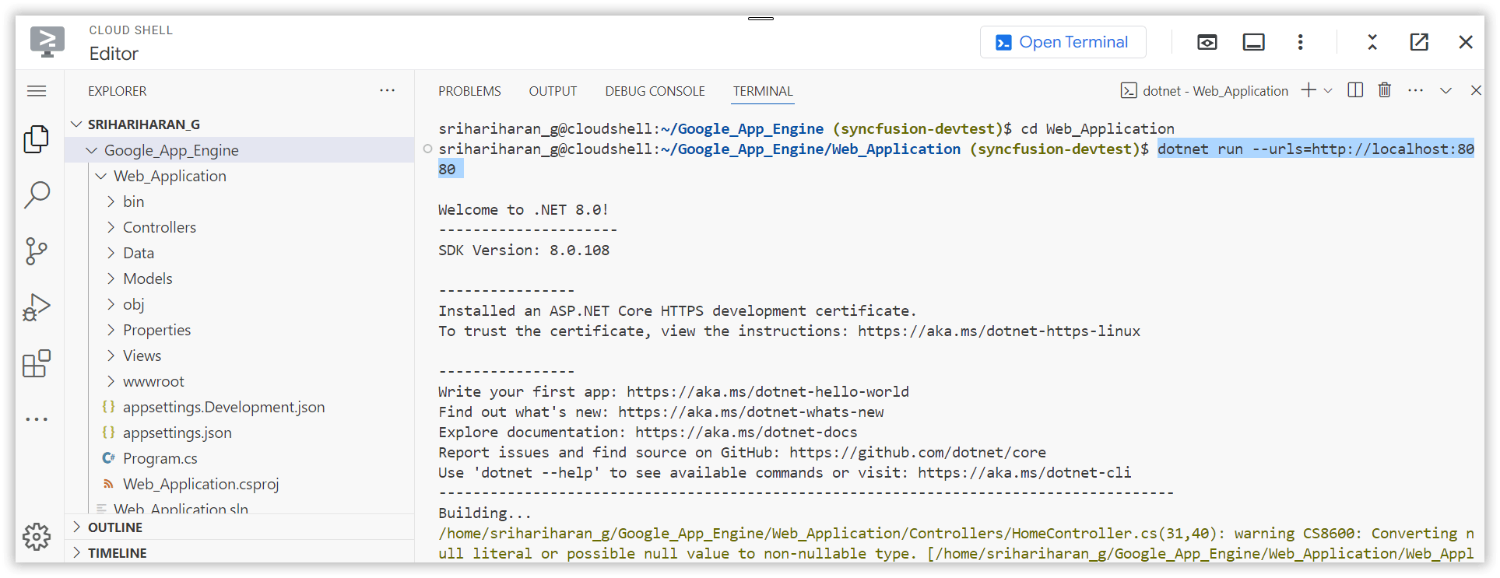Viewport: 1500px width, 578px height.
Task: Collapse panel using chevron down icon
Action: 1446,90
